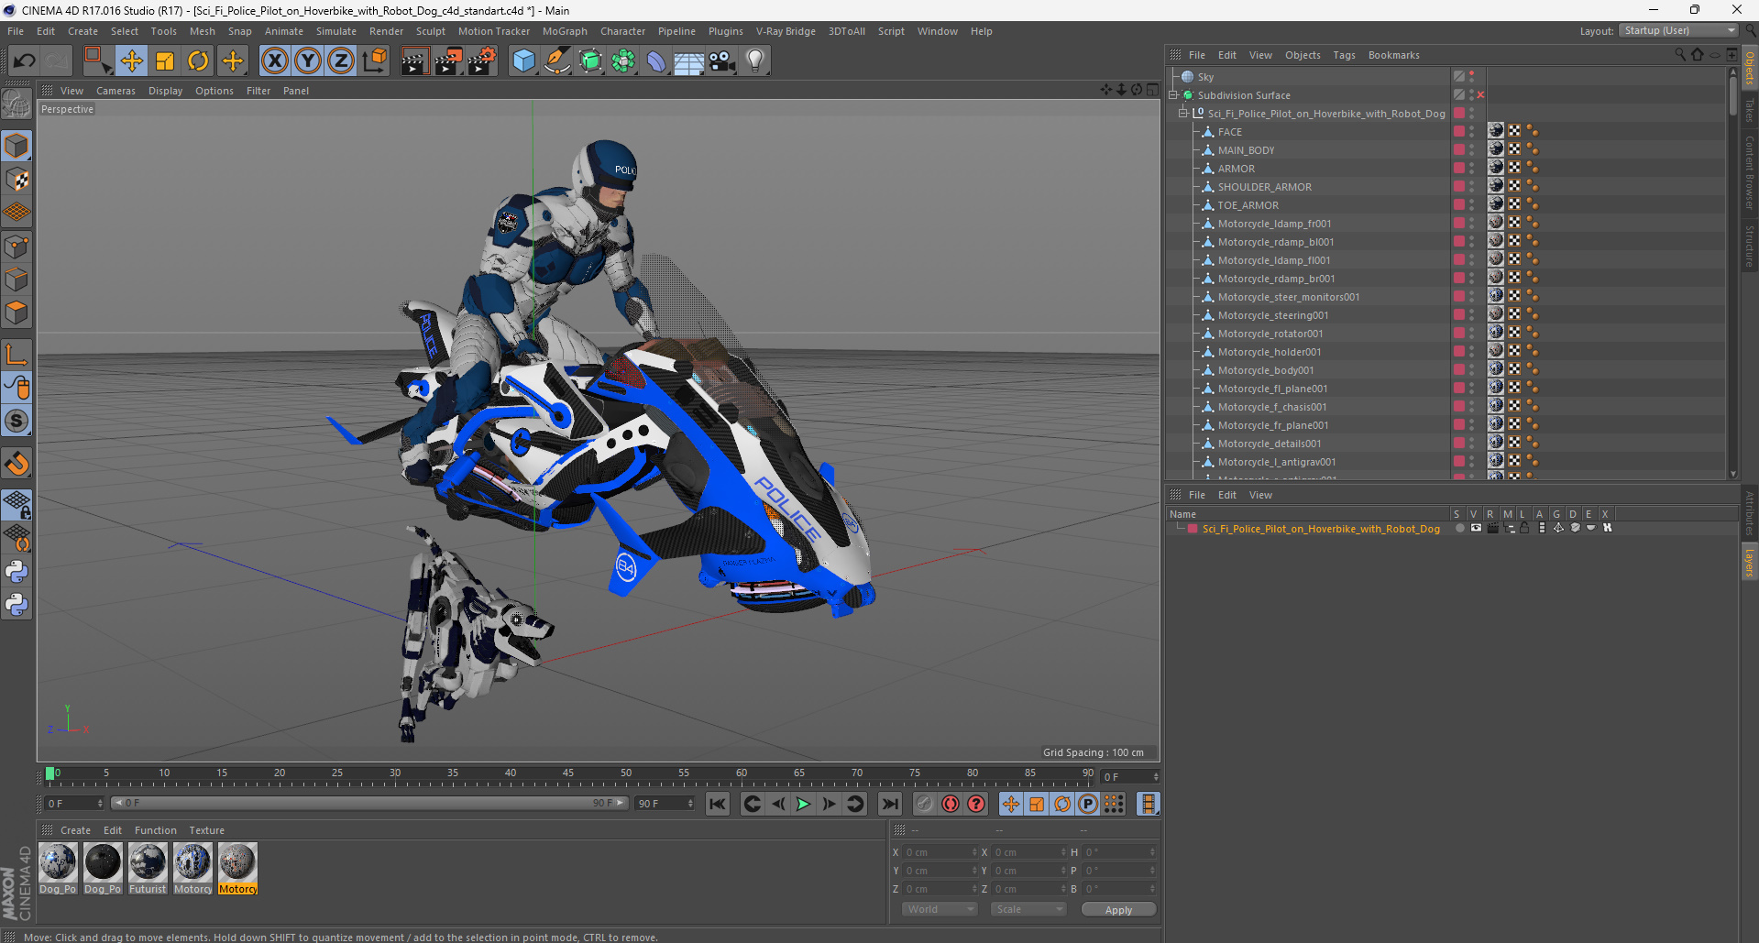The height and width of the screenshot is (943, 1759).
Task: Toggle Snap S icon in left toolbar
Action: tap(16, 422)
